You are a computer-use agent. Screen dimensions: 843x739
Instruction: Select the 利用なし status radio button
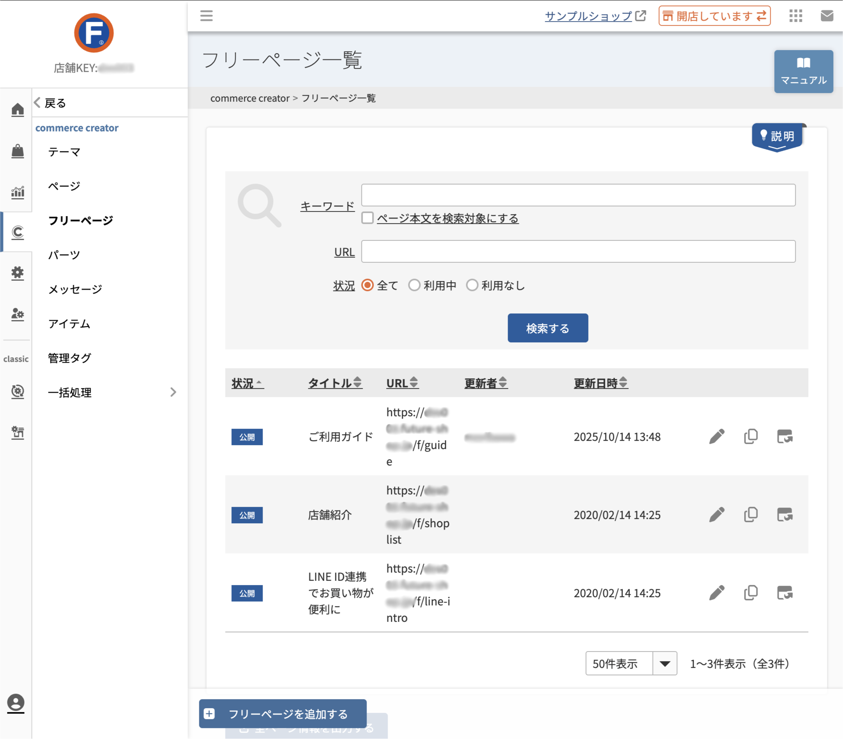point(472,285)
